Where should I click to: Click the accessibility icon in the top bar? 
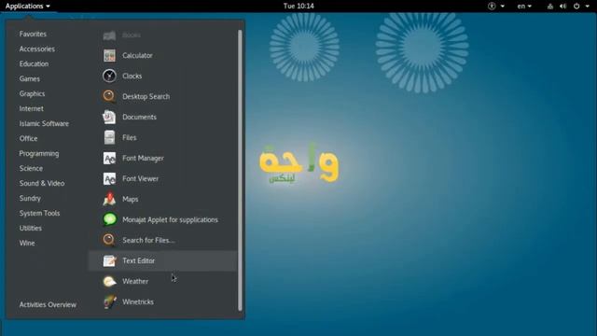492,7
